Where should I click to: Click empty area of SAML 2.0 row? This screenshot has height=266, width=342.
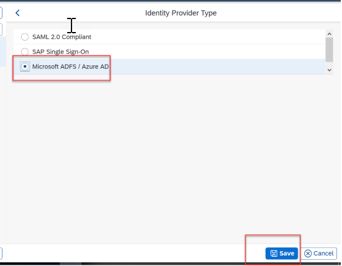(x=207, y=37)
